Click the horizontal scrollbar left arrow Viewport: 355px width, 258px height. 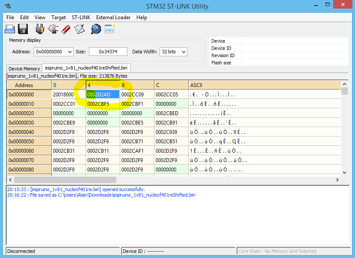click(10, 180)
